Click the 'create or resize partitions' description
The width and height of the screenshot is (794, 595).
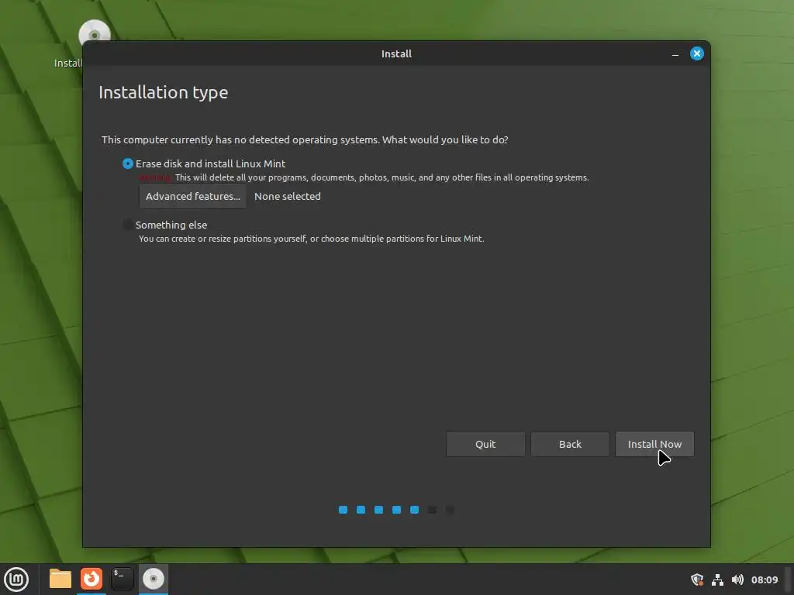(x=312, y=239)
